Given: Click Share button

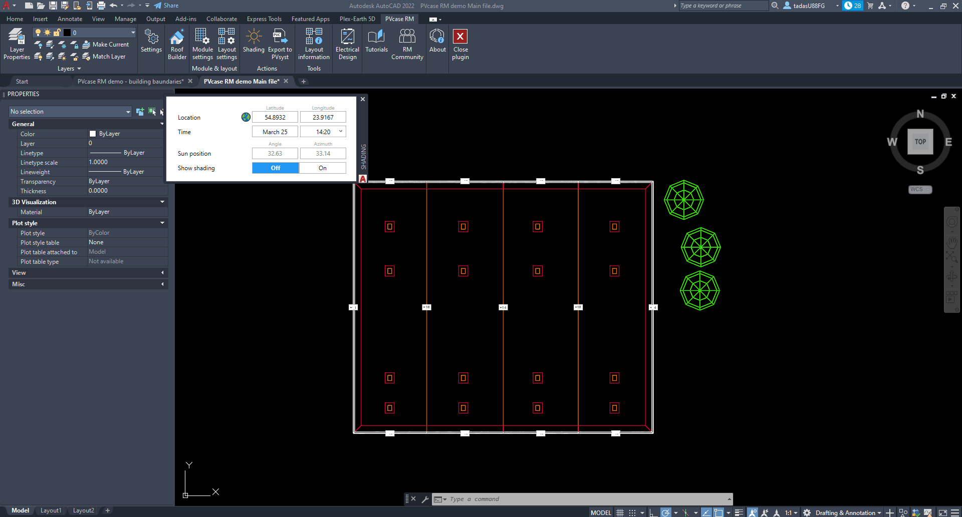Looking at the screenshot, I should pyautogui.click(x=166, y=6).
